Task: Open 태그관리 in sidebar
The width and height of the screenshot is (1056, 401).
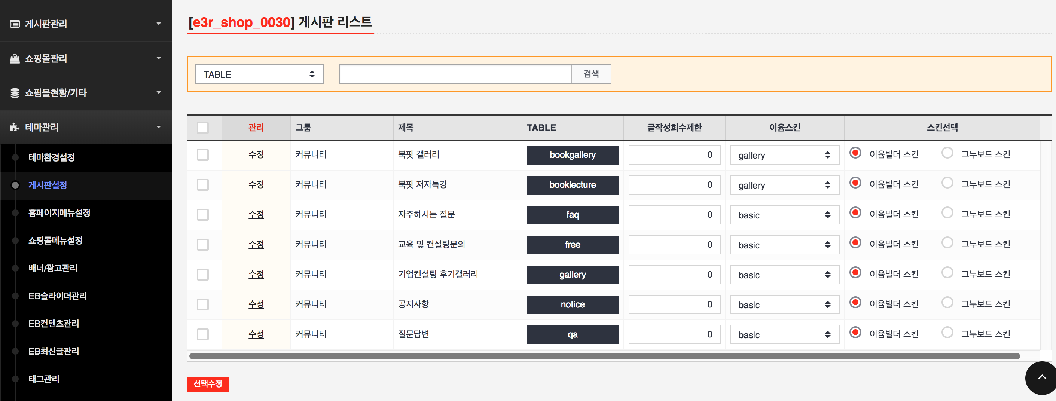Action: (x=44, y=379)
